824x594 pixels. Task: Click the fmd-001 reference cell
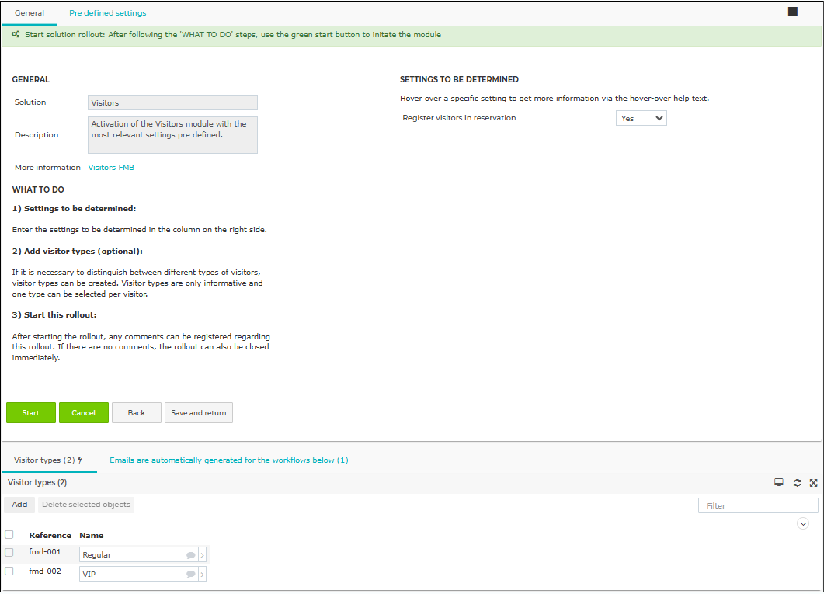pos(45,552)
